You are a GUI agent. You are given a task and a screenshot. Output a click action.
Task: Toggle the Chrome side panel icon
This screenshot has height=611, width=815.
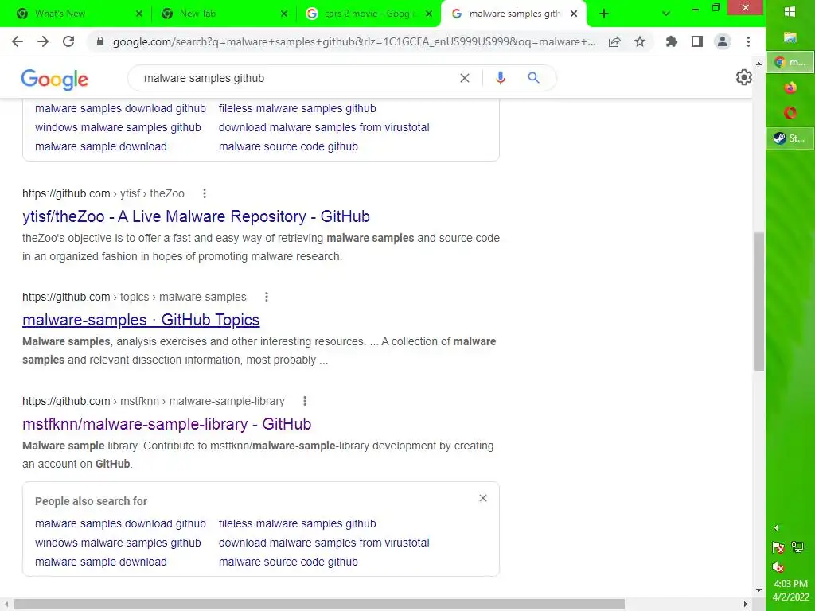click(x=697, y=41)
